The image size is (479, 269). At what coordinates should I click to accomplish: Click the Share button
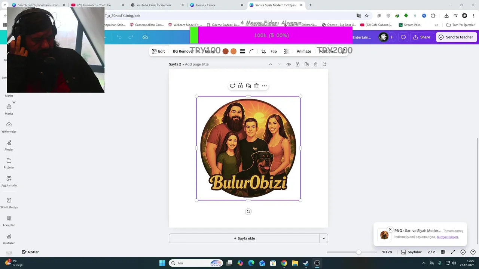[421, 37]
